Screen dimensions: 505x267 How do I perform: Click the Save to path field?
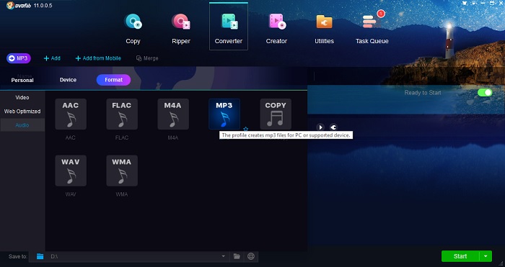[x=129, y=256]
